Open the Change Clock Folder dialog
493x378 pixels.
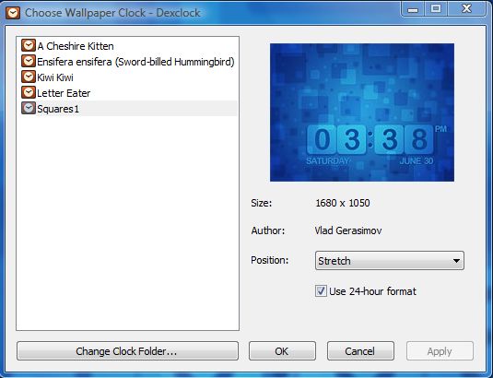127,351
